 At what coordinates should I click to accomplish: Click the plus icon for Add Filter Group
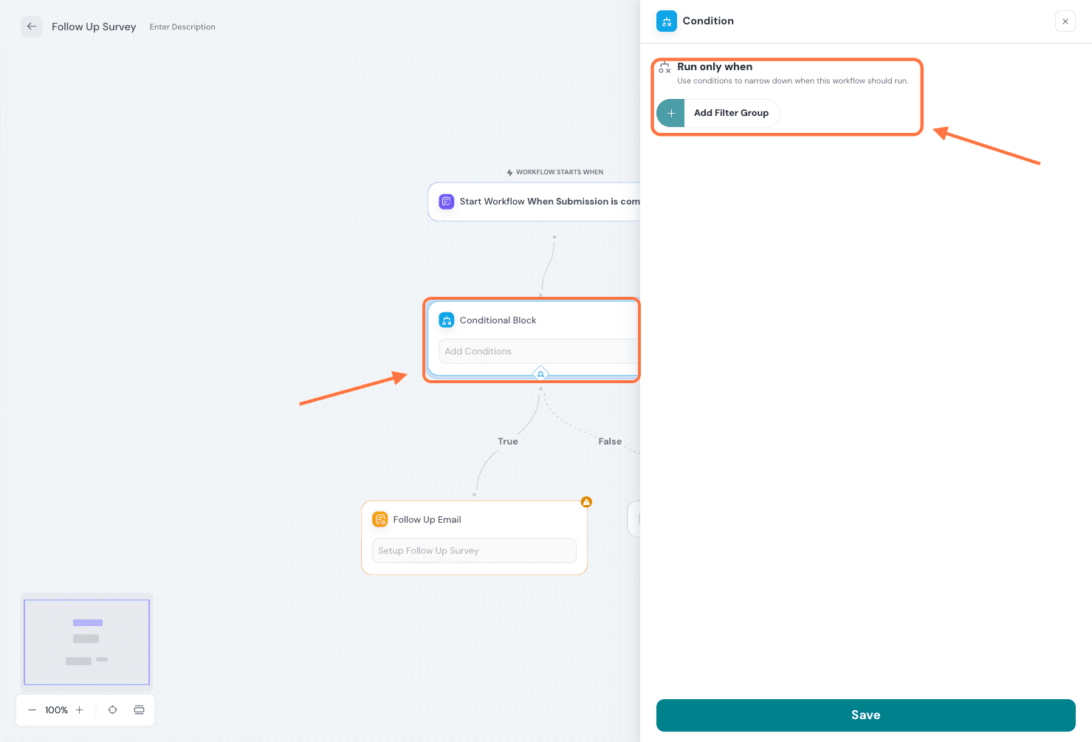(670, 113)
